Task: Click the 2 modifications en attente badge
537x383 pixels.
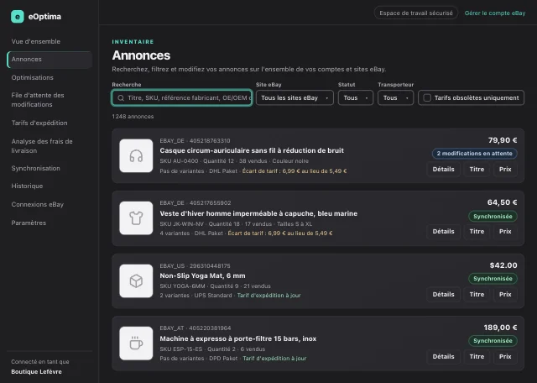Action: [474, 153]
